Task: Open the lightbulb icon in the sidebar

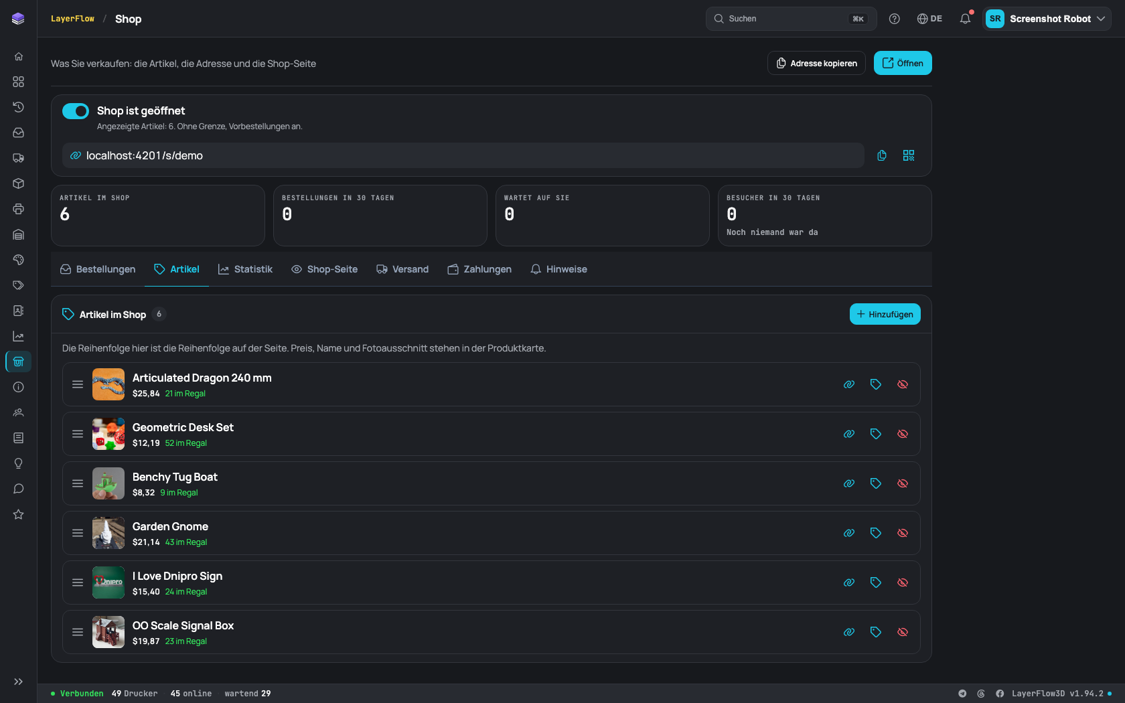Action: coord(19,463)
